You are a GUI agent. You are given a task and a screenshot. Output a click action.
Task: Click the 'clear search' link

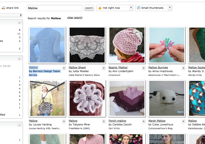pyautogui.click(x=75, y=18)
